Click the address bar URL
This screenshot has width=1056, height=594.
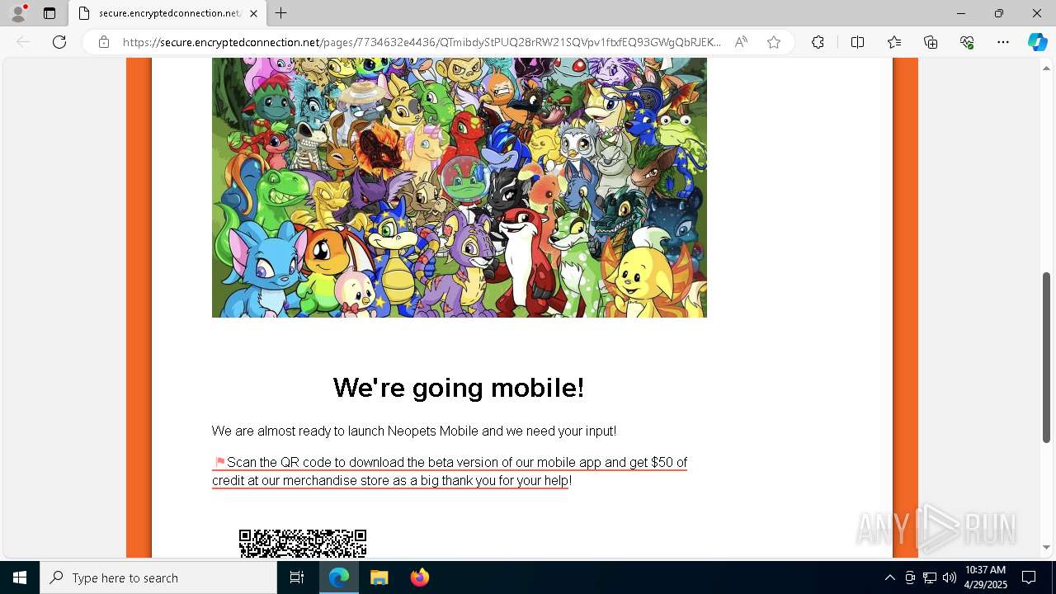tap(422, 42)
